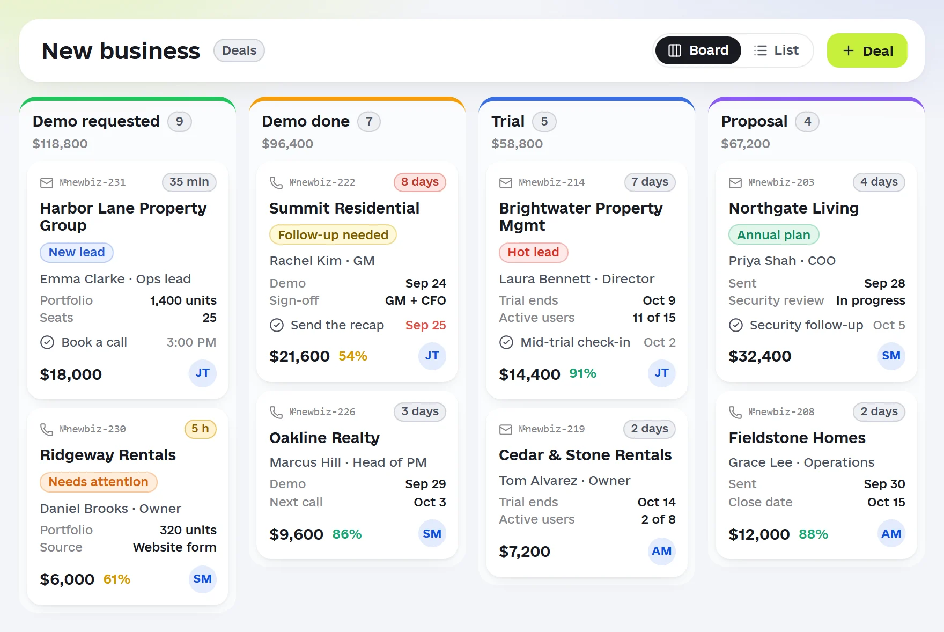Viewport: 944px width, 632px height.
Task: Check off 'Send the recap' task
Action: (277, 326)
